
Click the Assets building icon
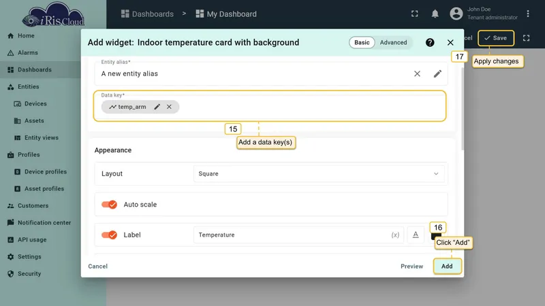point(18,121)
